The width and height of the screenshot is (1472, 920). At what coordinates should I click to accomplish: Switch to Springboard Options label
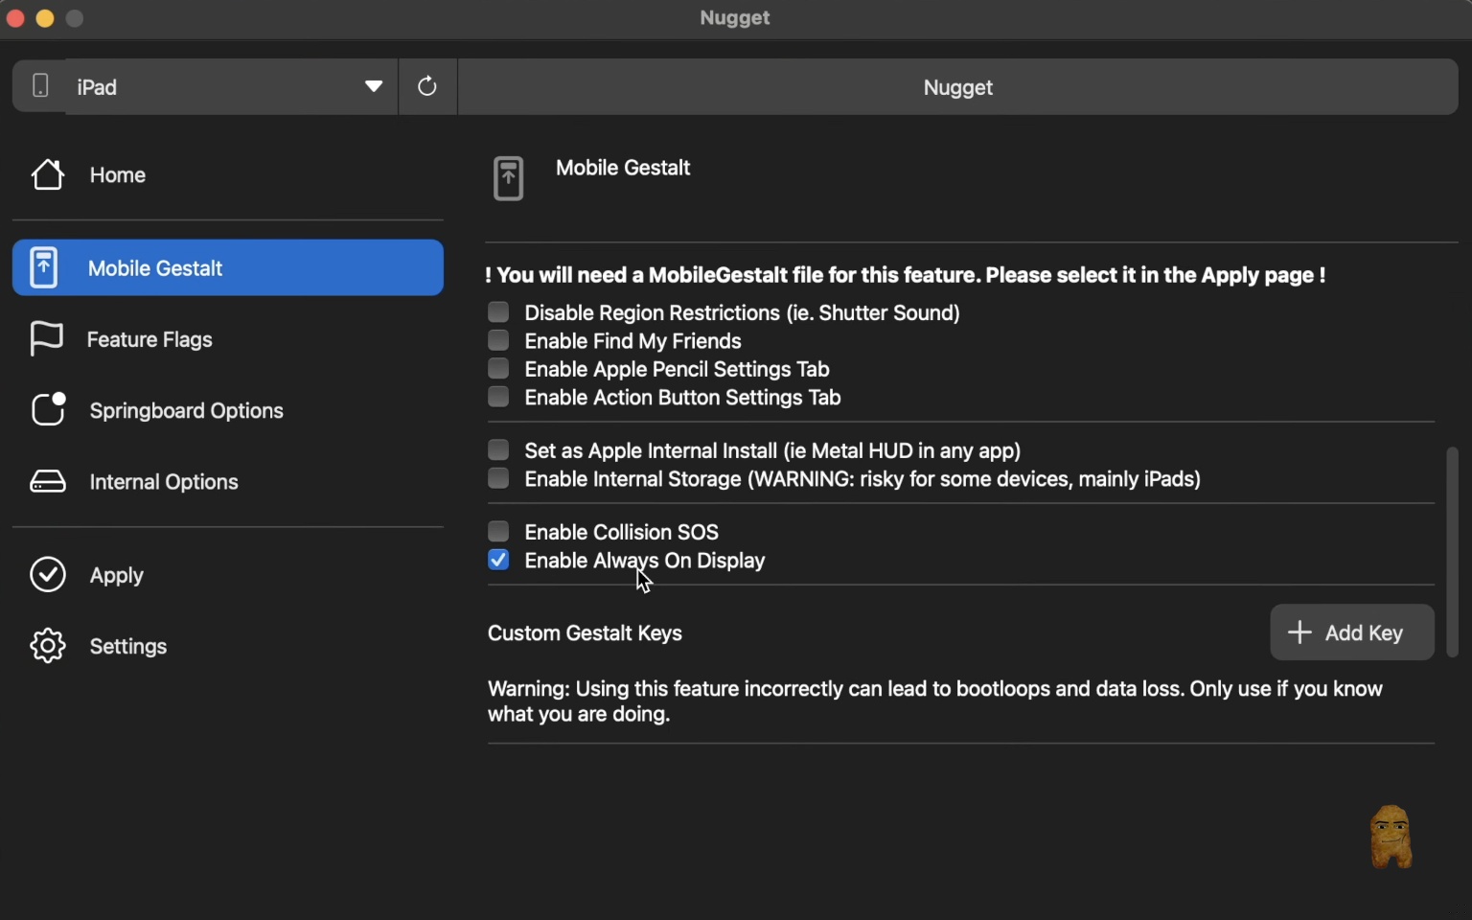187,411
